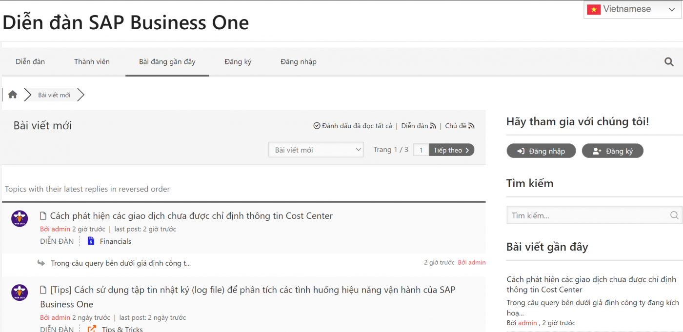This screenshot has width=683, height=332.
Task: Click the Tips & Tricks forum icon
Action: (x=92, y=328)
